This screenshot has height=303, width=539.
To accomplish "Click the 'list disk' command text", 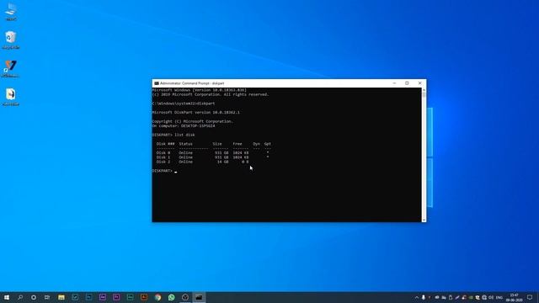I will click(x=184, y=135).
